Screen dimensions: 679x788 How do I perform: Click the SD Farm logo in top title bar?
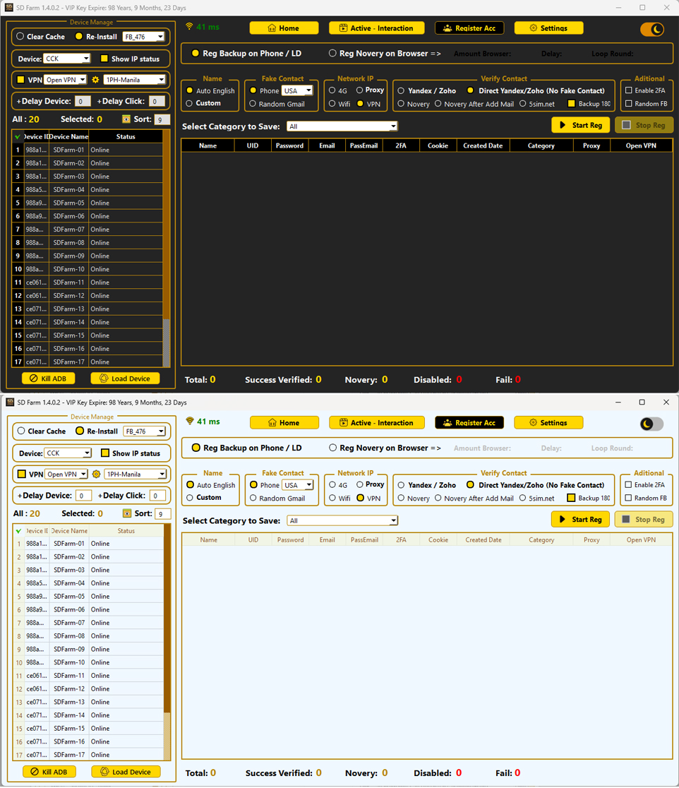tap(9, 7)
